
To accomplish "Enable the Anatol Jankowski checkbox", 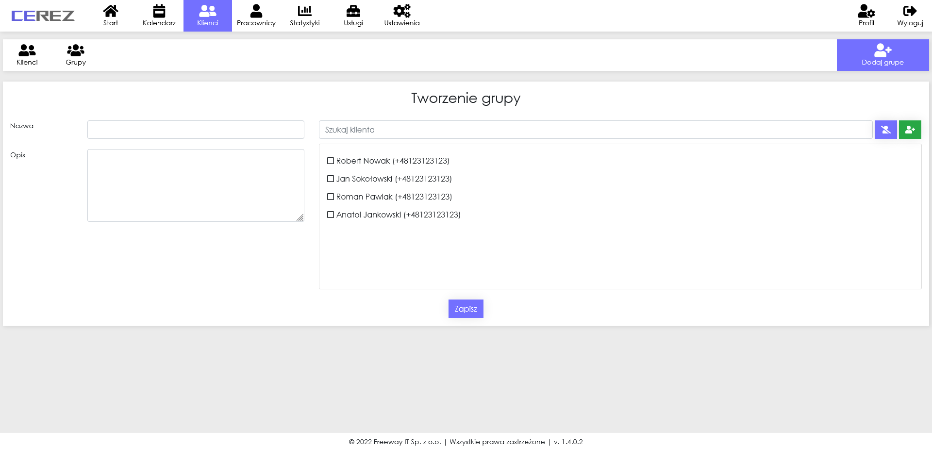I will [x=331, y=215].
